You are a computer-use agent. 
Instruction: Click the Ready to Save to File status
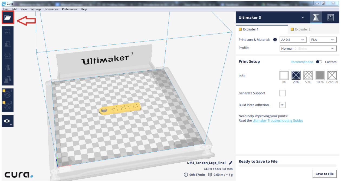coord(258,161)
